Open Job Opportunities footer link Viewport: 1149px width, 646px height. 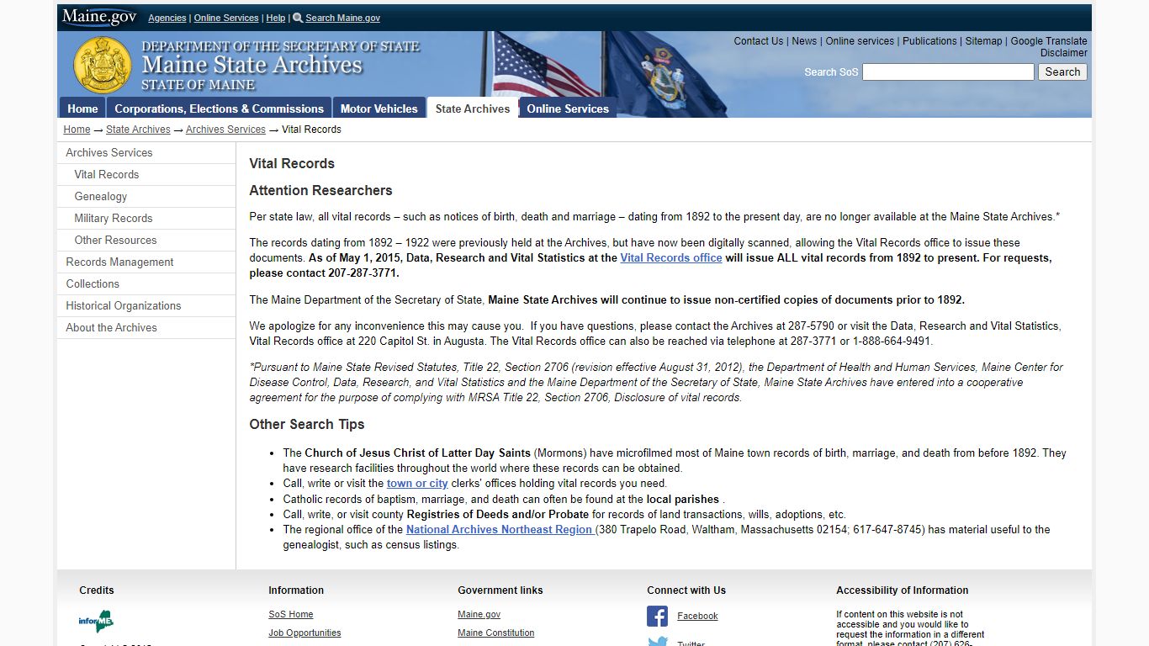pos(304,633)
